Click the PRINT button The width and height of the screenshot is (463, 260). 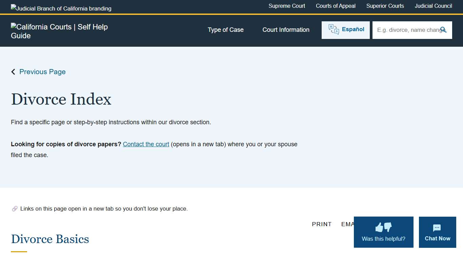click(x=322, y=224)
